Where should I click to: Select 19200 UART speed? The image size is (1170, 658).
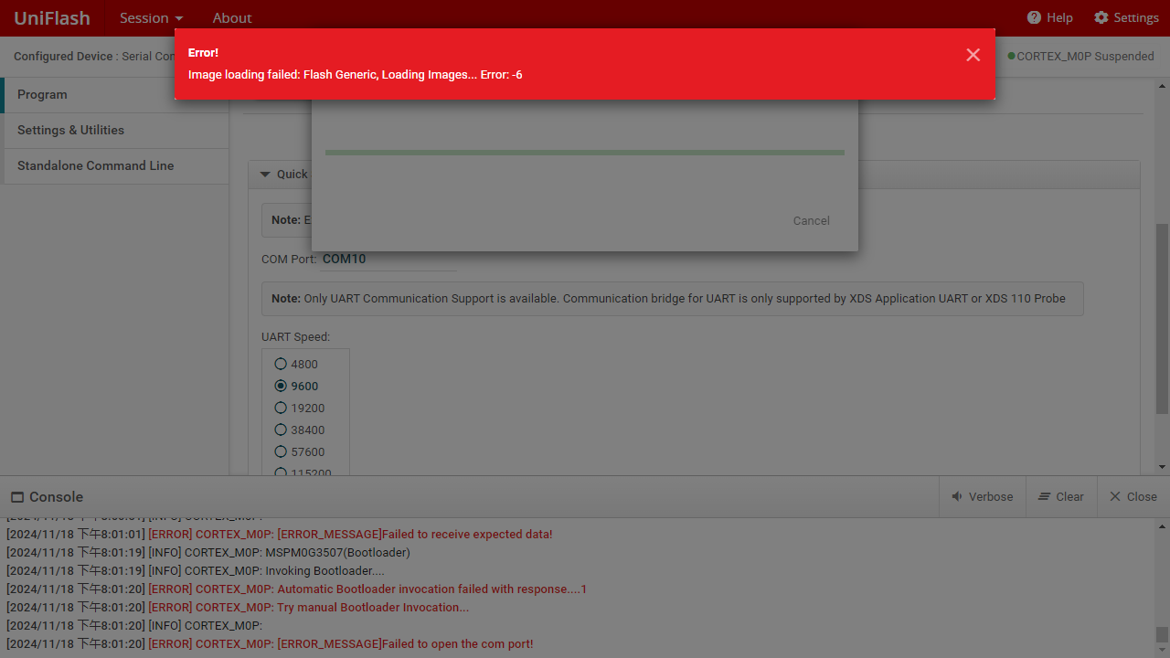click(x=282, y=408)
